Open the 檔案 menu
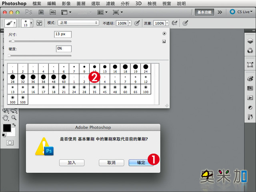The image size is (256, 192). [37, 4]
